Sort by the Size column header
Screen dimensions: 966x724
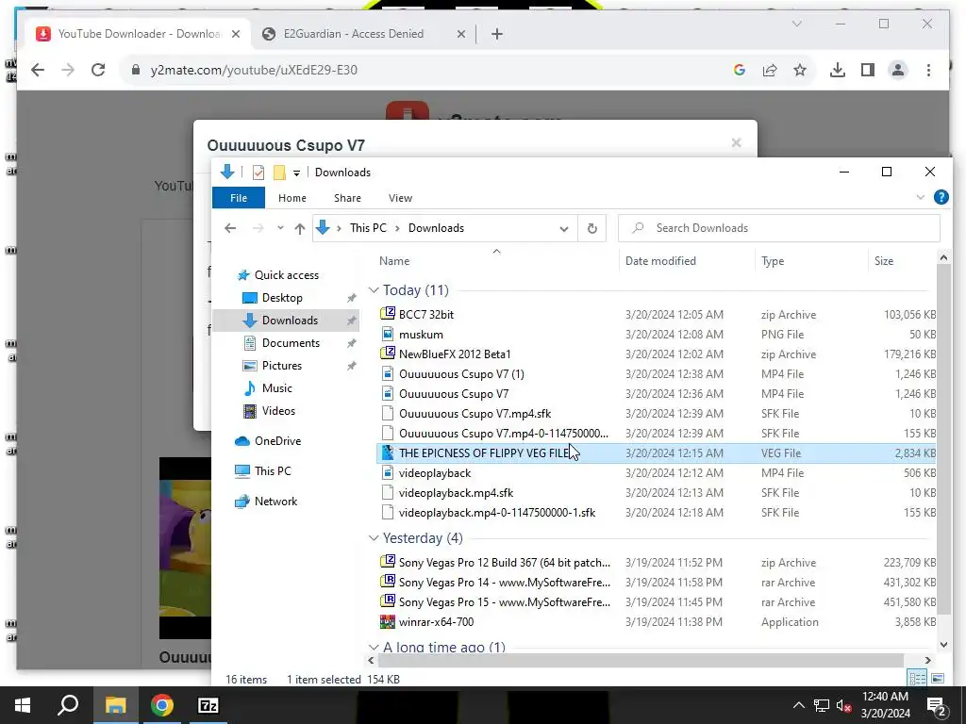(x=883, y=261)
